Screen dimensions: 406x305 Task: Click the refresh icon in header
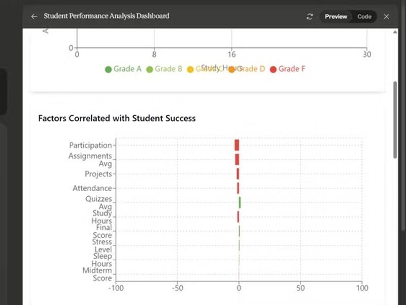coord(310,16)
